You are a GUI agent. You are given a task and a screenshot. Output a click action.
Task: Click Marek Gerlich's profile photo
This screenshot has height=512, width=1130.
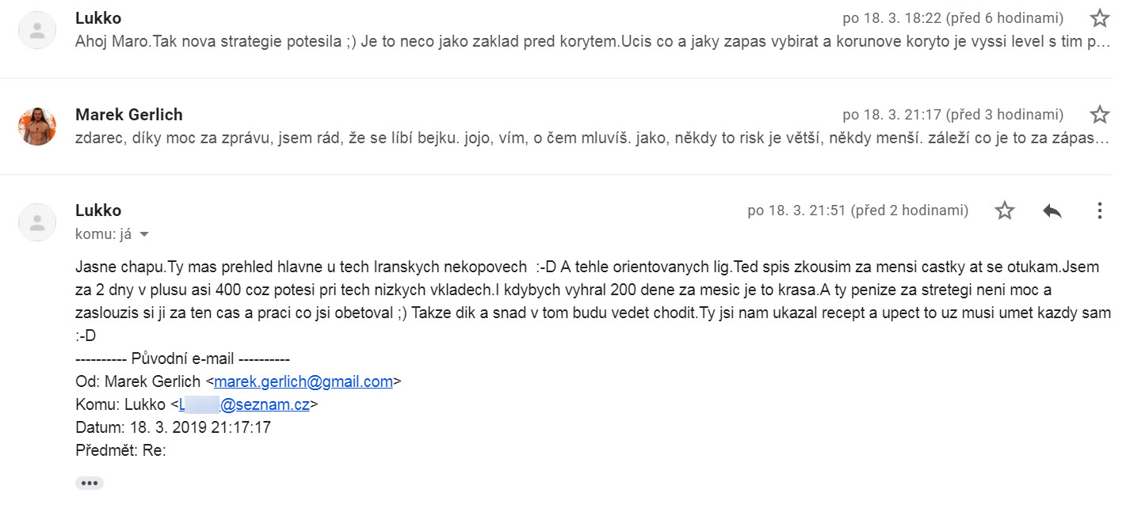click(x=37, y=127)
